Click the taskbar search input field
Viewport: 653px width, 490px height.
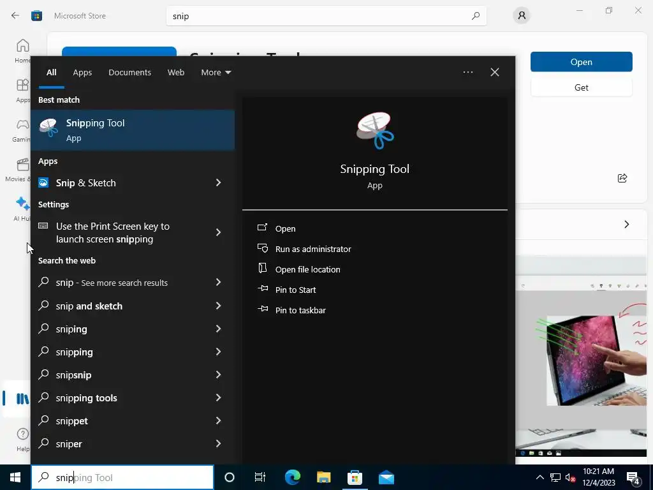pyautogui.click(x=122, y=477)
